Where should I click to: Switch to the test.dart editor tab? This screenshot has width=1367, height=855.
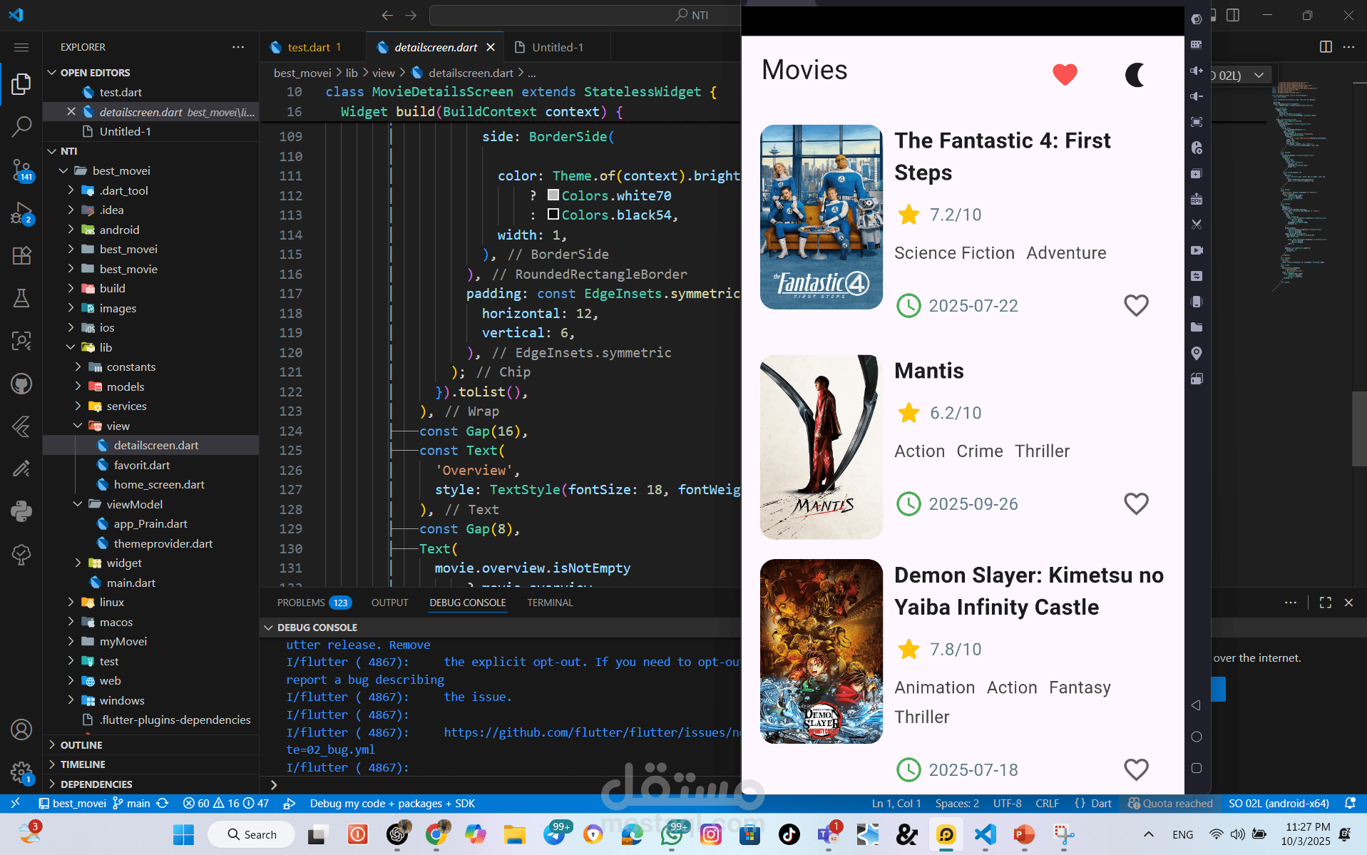pos(308,47)
